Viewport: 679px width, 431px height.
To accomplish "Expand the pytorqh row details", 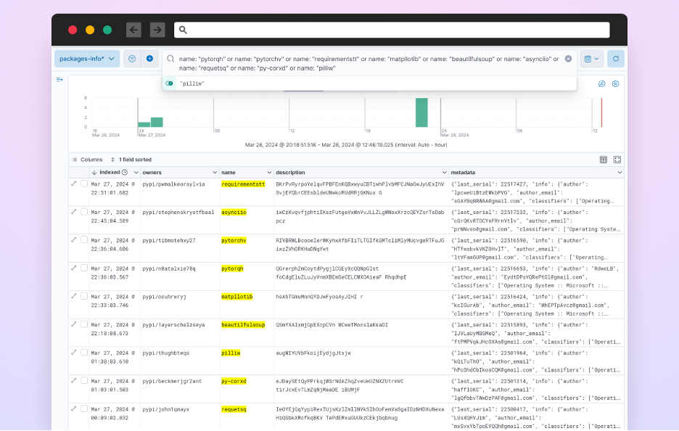I will (73, 268).
